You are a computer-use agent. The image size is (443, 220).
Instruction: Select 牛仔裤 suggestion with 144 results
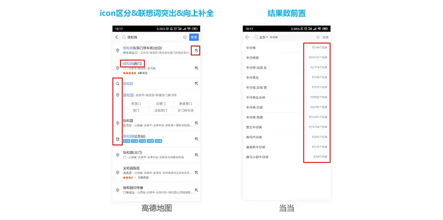(x=251, y=48)
